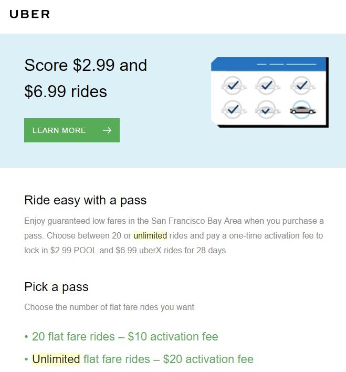
Task: Click the 'Score $2.99 and $6.99 rides' headline
Action: [x=86, y=78]
